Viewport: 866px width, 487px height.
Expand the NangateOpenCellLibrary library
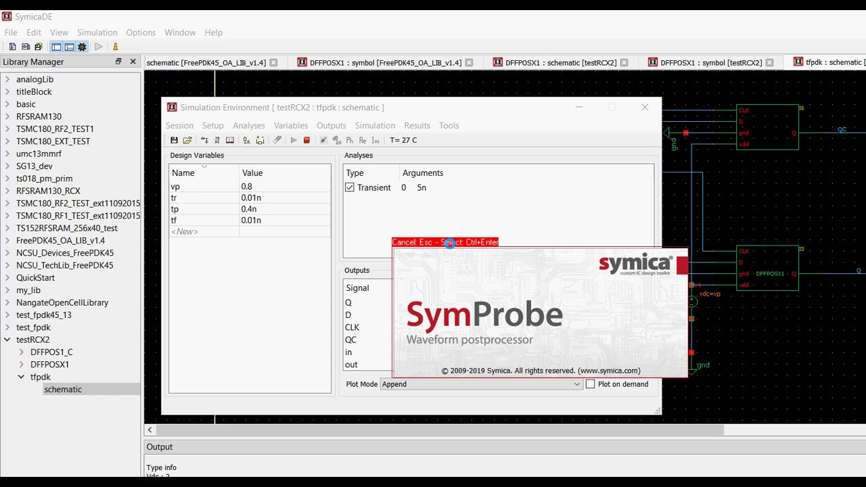7,302
